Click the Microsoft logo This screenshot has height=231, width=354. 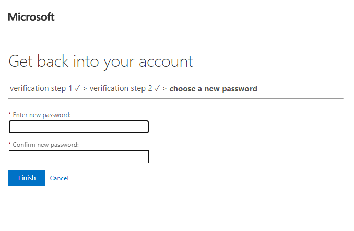click(x=31, y=17)
